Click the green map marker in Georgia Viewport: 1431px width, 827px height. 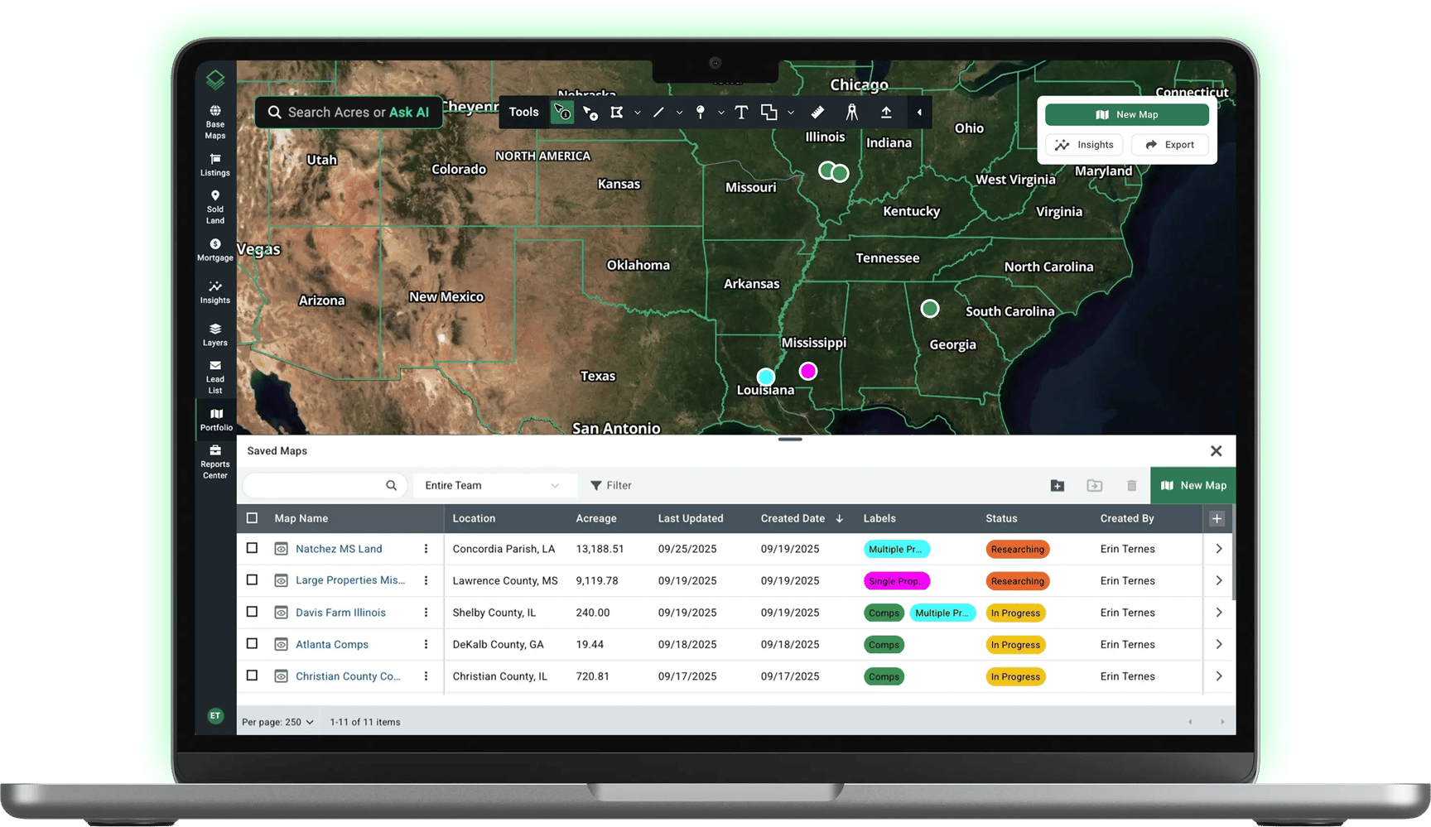pyautogui.click(x=930, y=309)
